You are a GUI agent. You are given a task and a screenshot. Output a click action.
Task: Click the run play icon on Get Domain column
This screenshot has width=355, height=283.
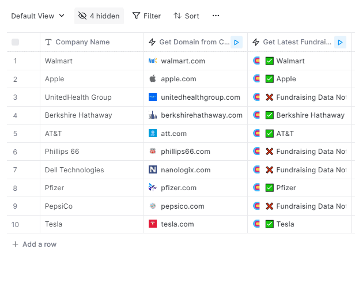pyautogui.click(x=236, y=42)
